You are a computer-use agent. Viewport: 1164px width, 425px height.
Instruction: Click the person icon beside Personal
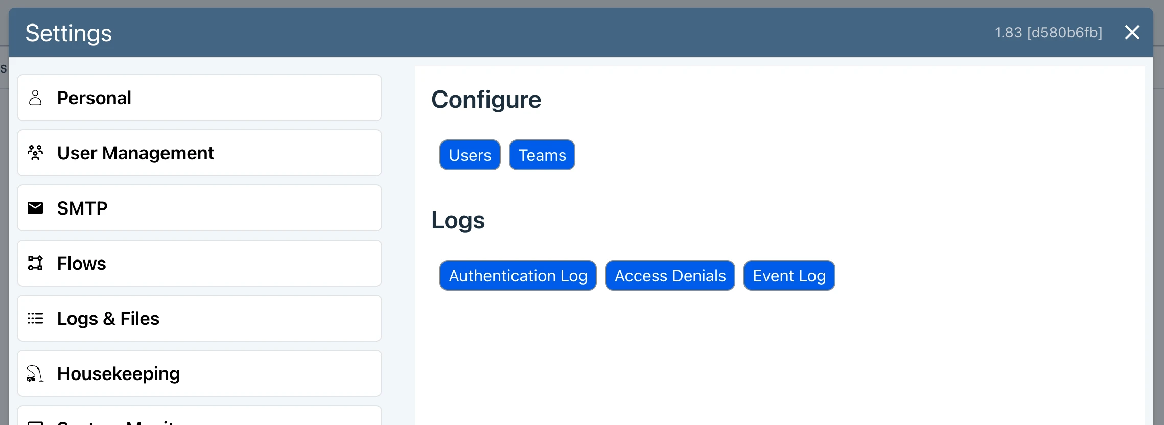click(35, 98)
